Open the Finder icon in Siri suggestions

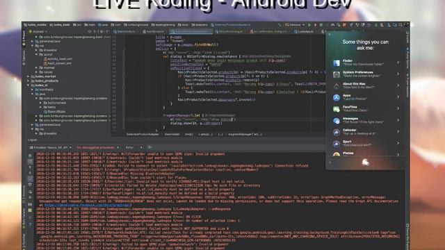337,63
